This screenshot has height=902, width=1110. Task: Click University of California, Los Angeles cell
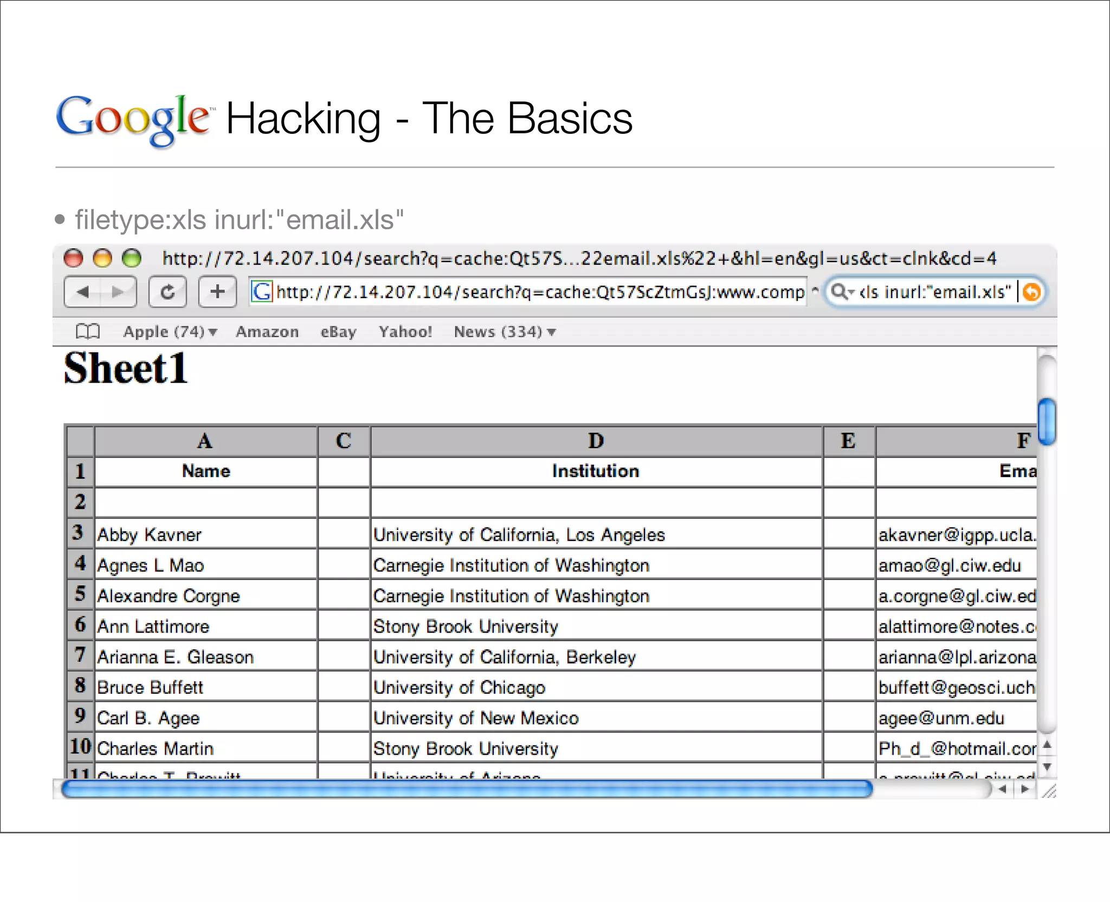(596, 534)
